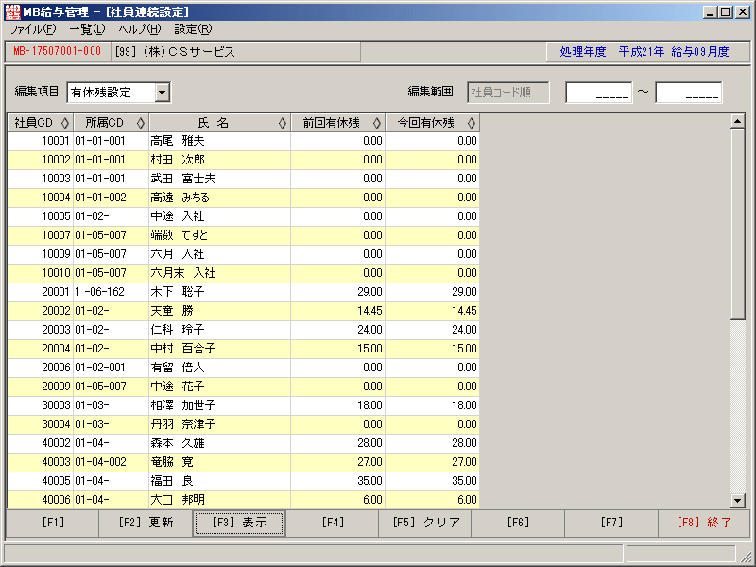Click 今回有休残 cell for 森本 久雄

pos(433,443)
